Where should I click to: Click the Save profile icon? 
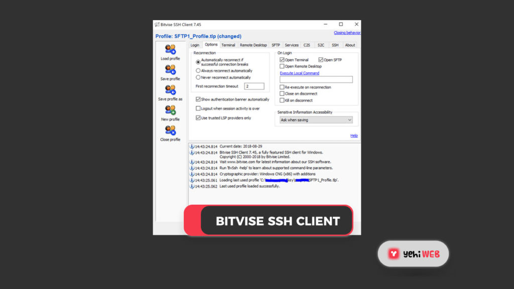[x=170, y=70]
